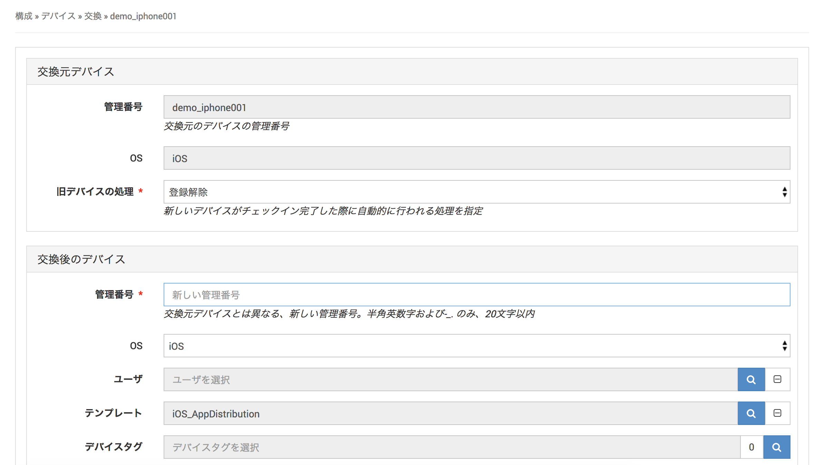Remove the iOS_AppDistribution template via minus icon
This screenshot has width=825, height=465.
pos(777,413)
